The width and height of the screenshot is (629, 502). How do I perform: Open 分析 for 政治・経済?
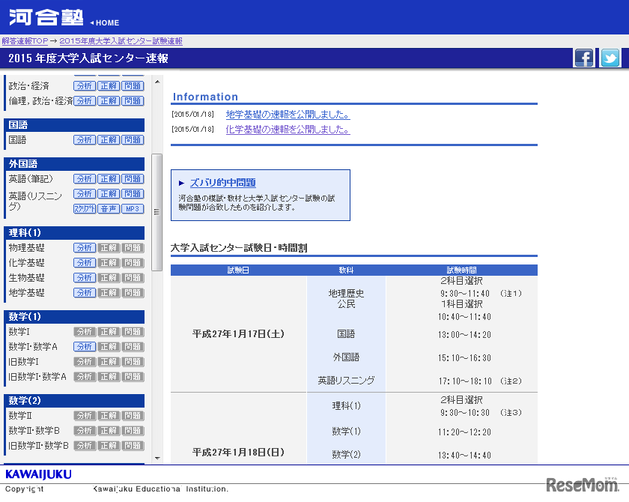pos(84,85)
